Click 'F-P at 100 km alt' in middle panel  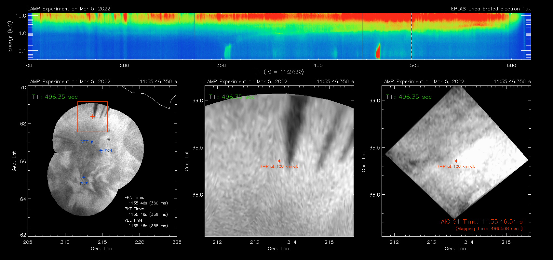(x=279, y=166)
